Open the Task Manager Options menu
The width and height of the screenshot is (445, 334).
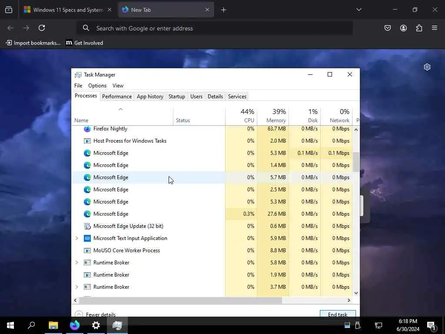click(97, 86)
